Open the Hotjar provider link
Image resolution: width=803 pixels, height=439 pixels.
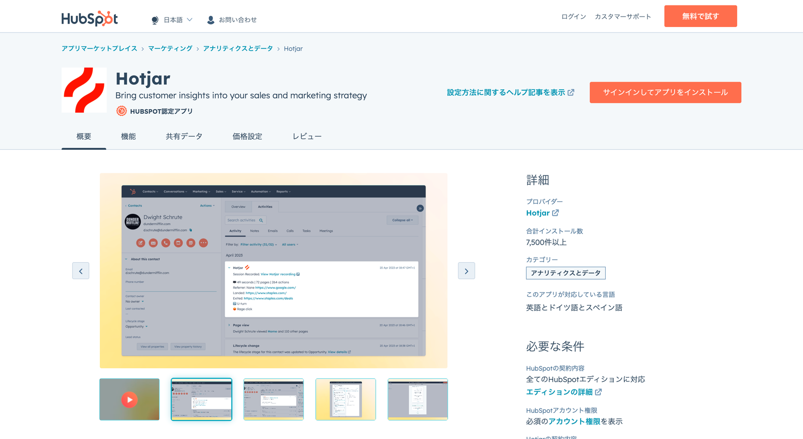(x=538, y=213)
